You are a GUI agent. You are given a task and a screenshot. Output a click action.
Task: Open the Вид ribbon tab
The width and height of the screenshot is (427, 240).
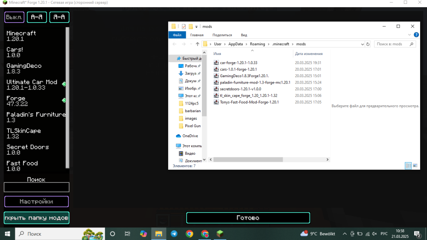[x=244, y=35]
